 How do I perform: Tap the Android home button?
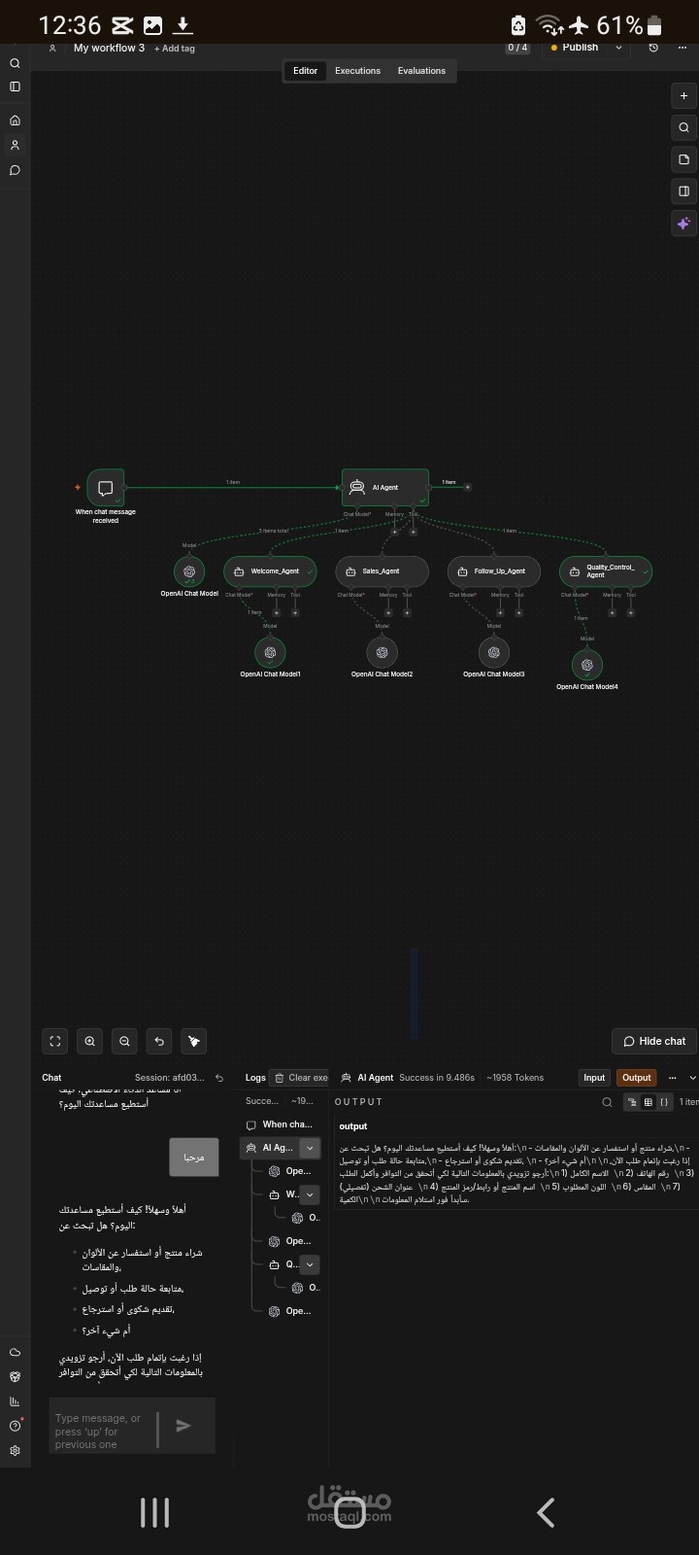(x=349, y=1512)
